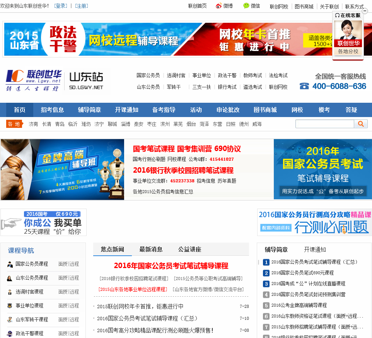Click the 山东公务员课程 person icon
Screen dimensions: 372x338
click(x=10, y=278)
